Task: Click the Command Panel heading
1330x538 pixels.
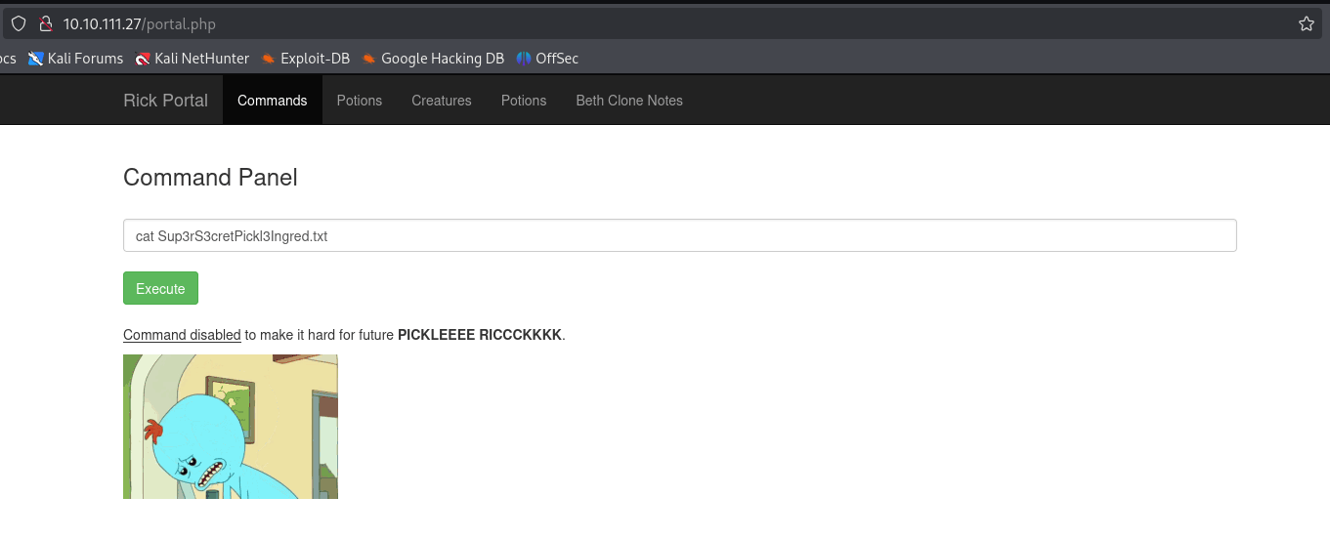Action: pos(210,178)
